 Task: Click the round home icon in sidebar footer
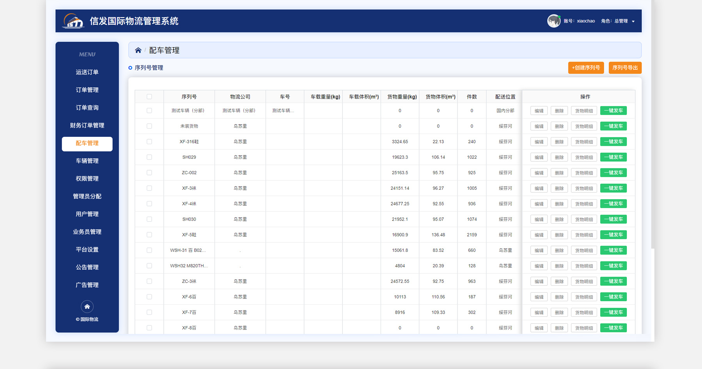(x=87, y=307)
